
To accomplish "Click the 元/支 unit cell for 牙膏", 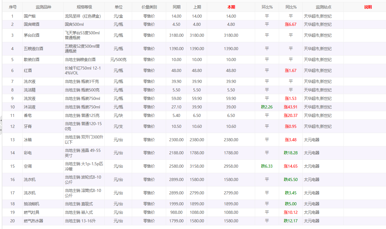I will tap(118, 126).
